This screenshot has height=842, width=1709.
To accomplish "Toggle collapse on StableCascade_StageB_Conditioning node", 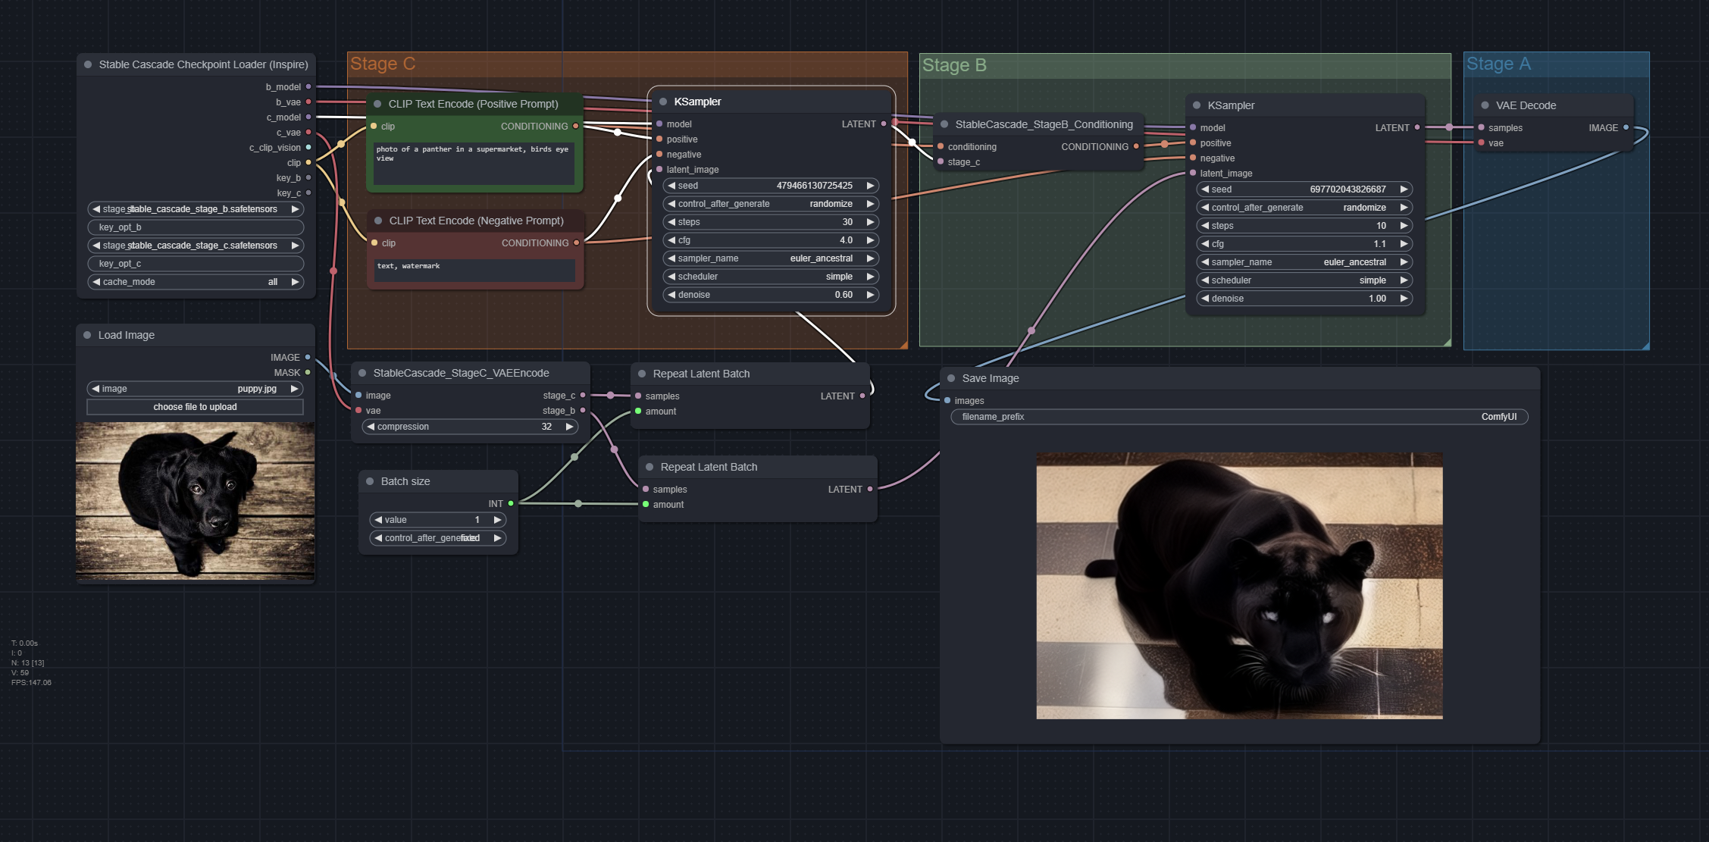I will (944, 124).
